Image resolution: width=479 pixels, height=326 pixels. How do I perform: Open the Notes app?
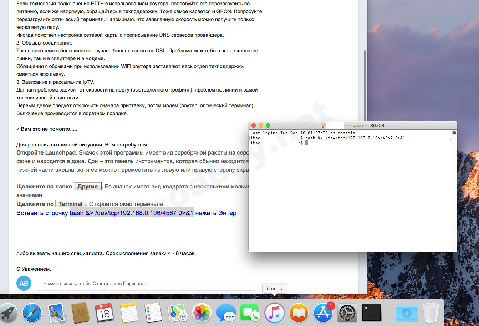(129, 313)
